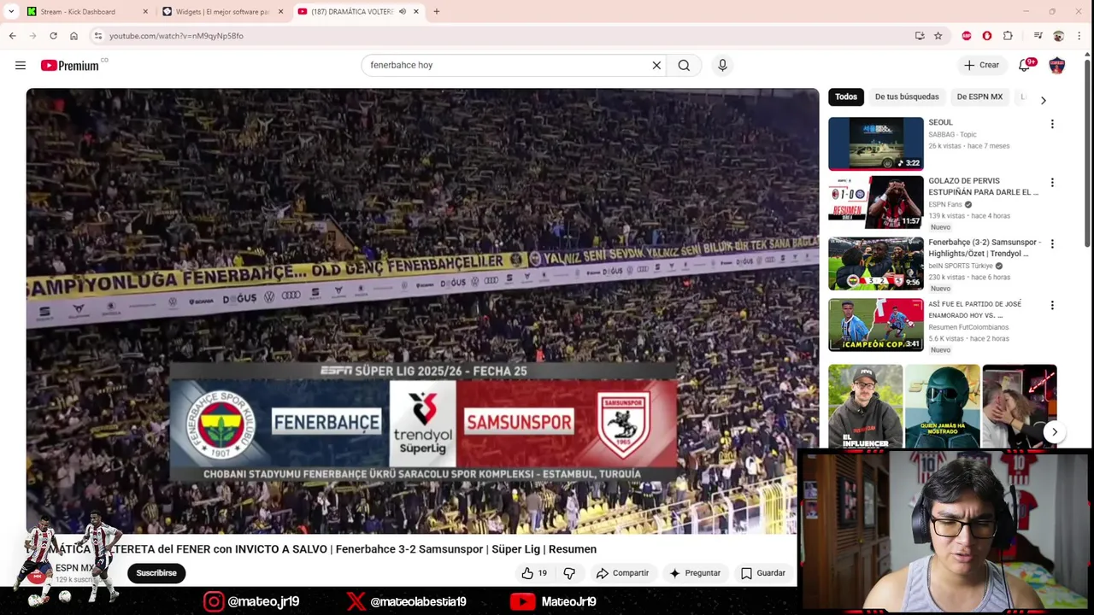This screenshot has height=615, width=1094.
Task: Go to YouTube Premium home logo
Action: coord(69,65)
